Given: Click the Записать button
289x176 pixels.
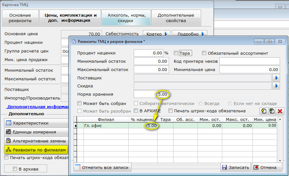Looking at the screenshot, I should [x=235, y=167].
